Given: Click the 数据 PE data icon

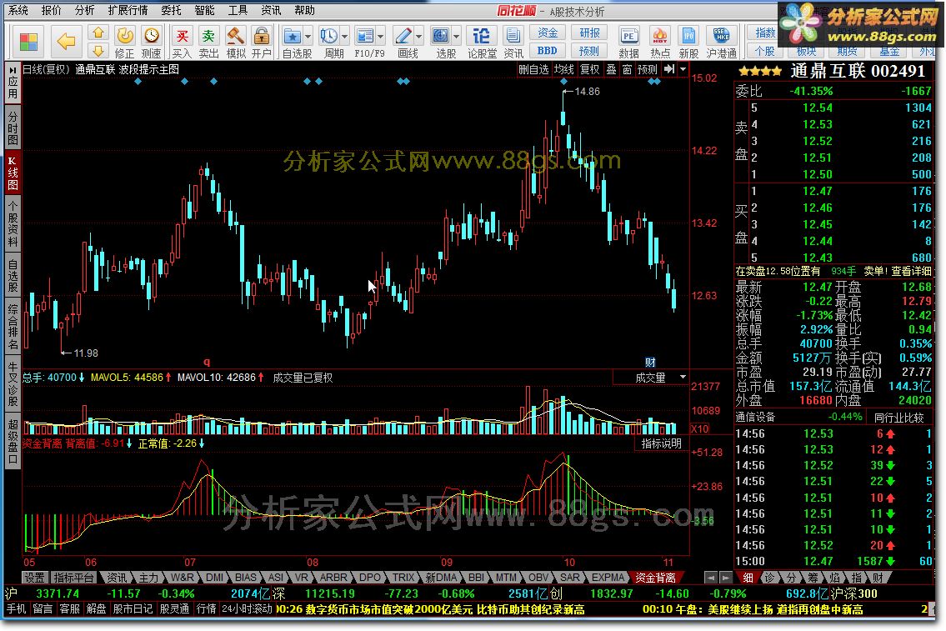Looking at the screenshot, I should [628, 36].
